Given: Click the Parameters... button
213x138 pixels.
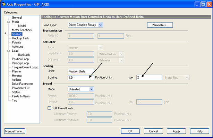Looking at the screenshot, I should pos(160,25).
